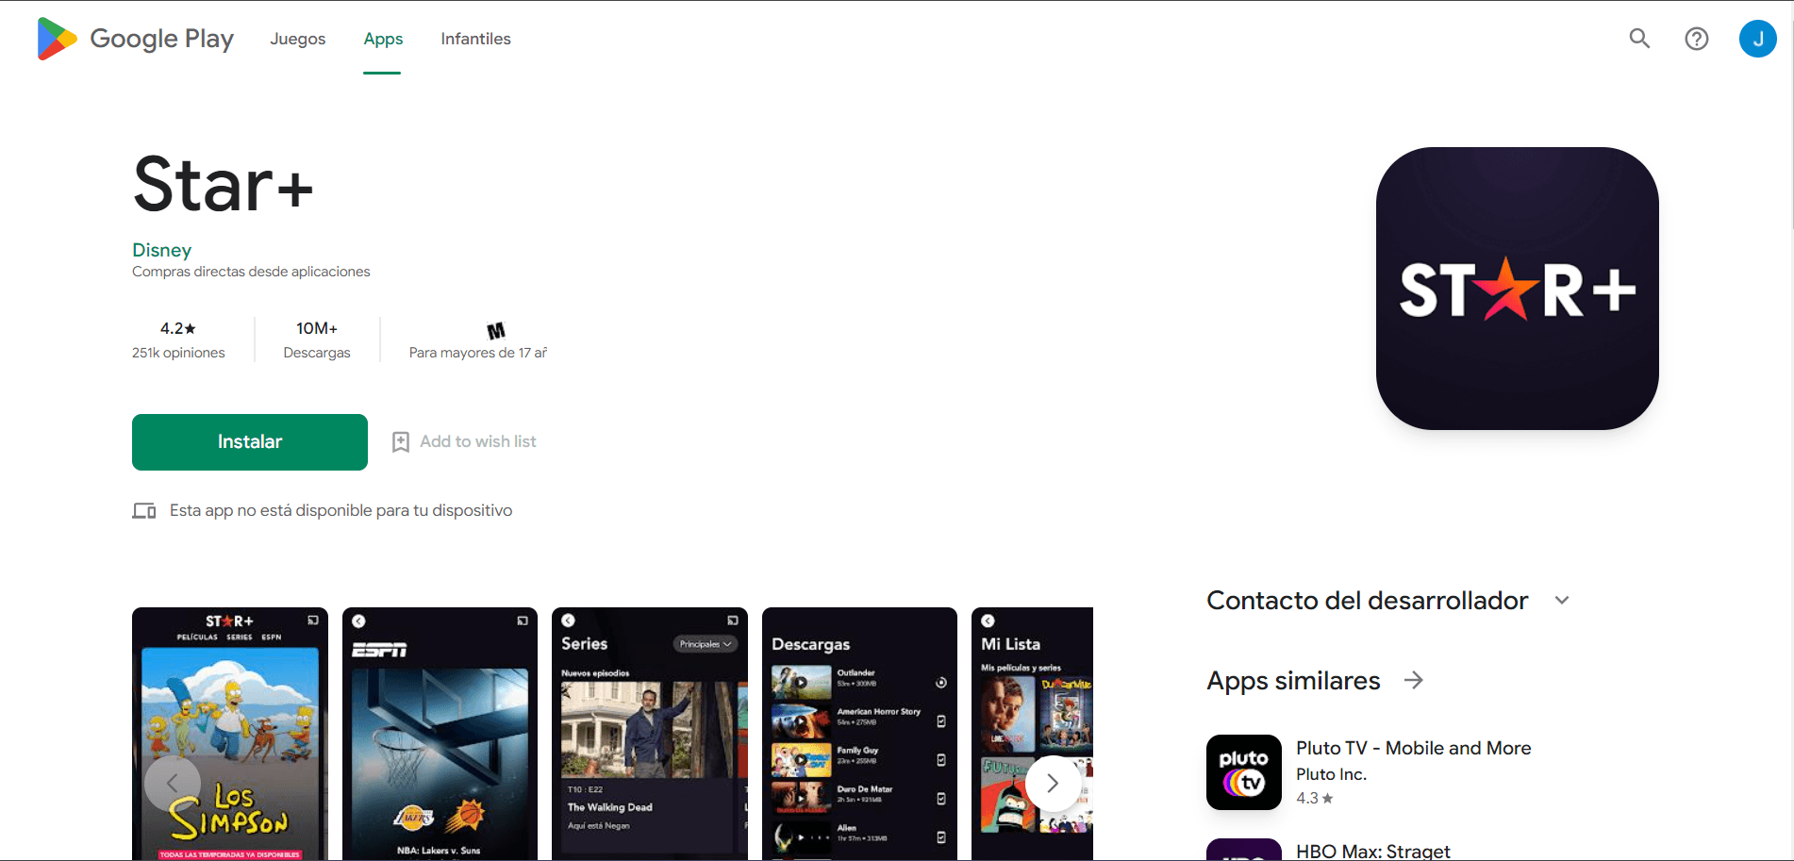Open the Pluto TV app icon
Image resolution: width=1794 pixels, height=861 pixels.
[x=1243, y=772]
